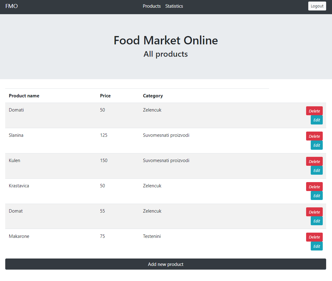The width and height of the screenshot is (332, 281).
Task: Edit the Slanina product entry
Action: [x=317, y=145]
